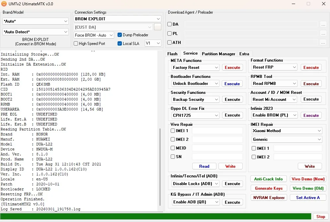
Task: Click Vivo Repair Write button
Action: (x=230, y=166)
